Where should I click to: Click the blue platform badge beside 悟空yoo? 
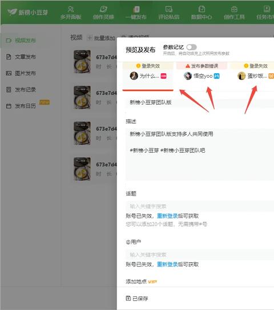[216, 76]
